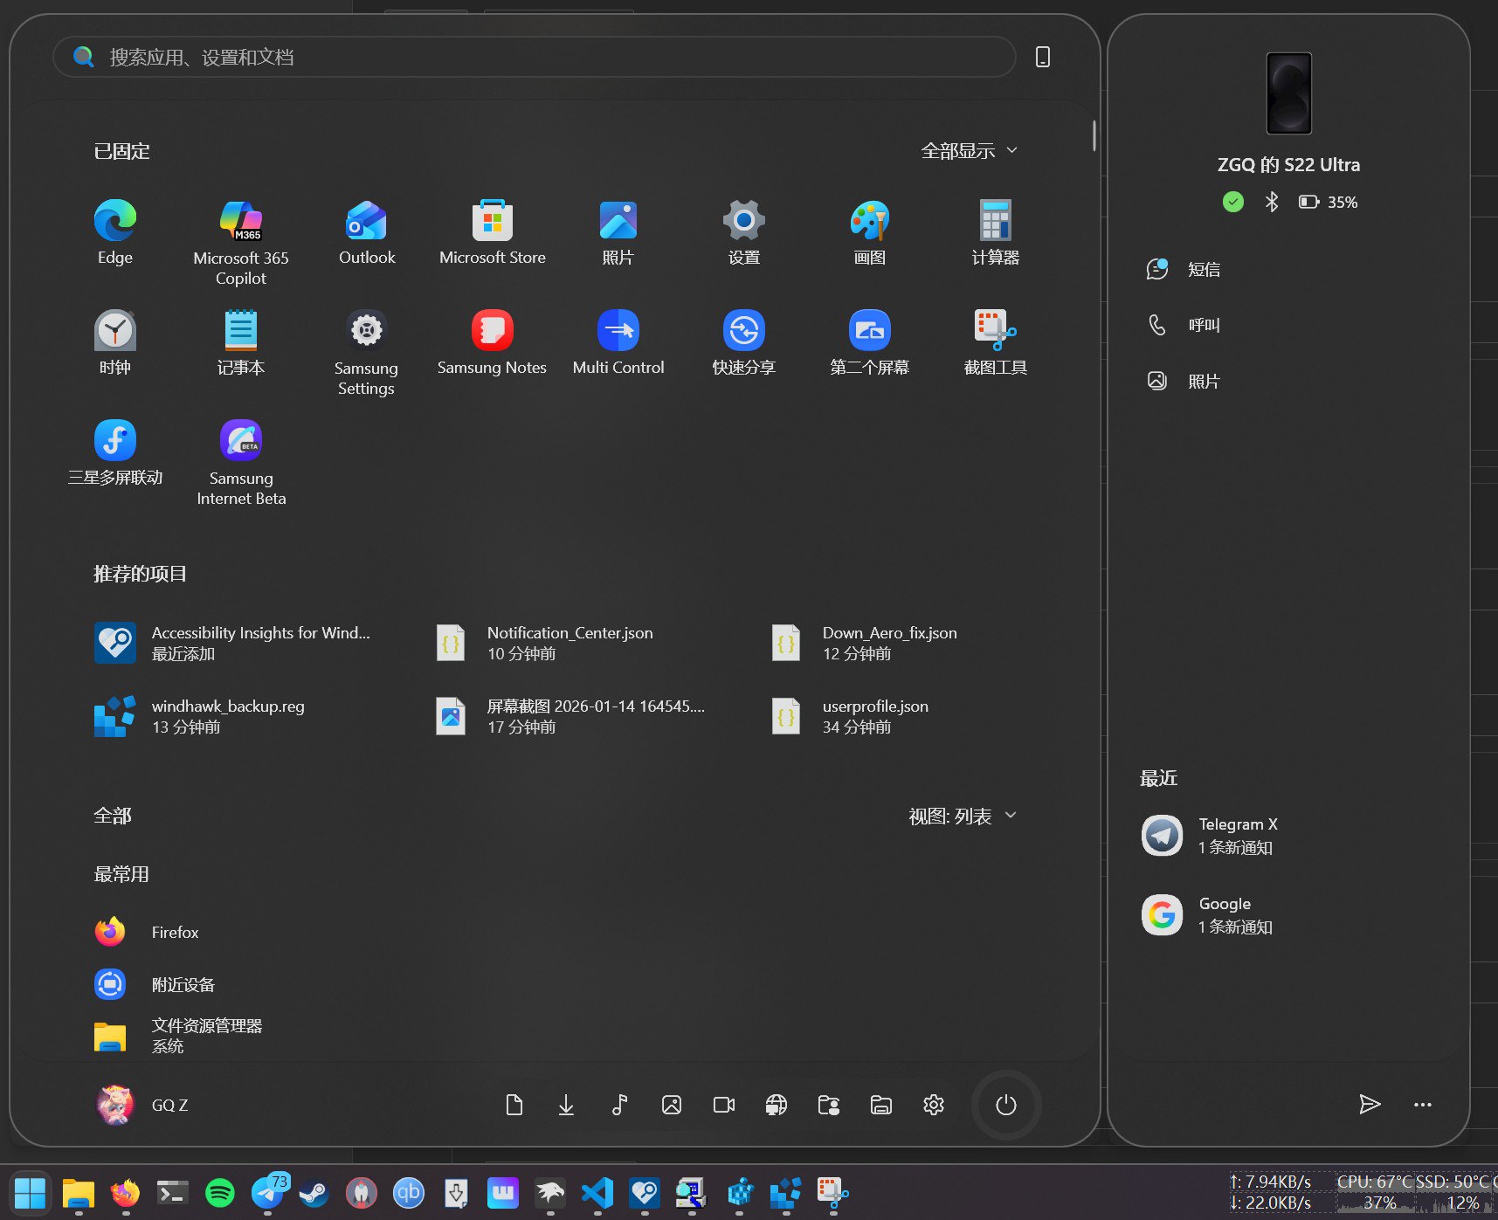Open the 照片 Photos app
Viewport: 1498px width, 1220px height.
click(618, 232)
